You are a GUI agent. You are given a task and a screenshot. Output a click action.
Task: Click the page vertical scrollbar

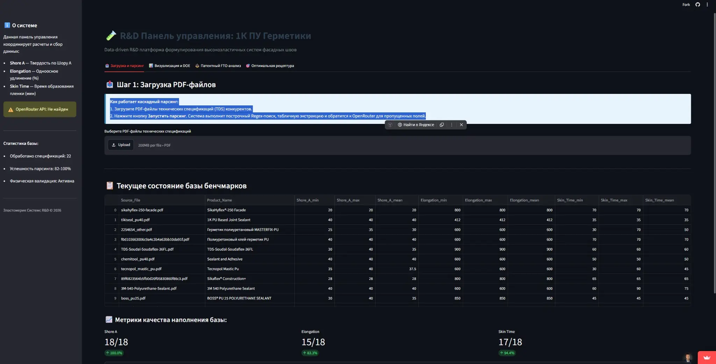(x=714, y=154)
